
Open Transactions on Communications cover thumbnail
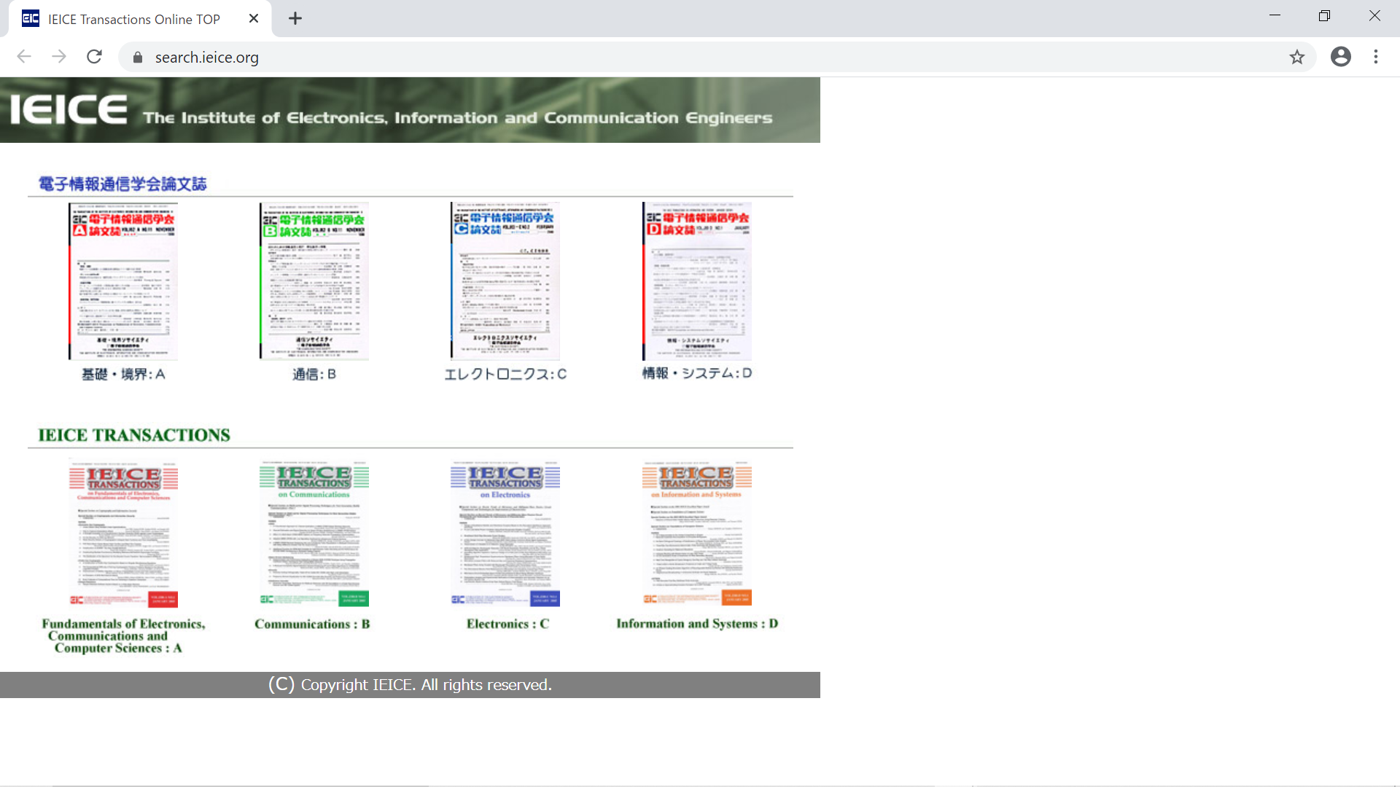click(314, 533)
